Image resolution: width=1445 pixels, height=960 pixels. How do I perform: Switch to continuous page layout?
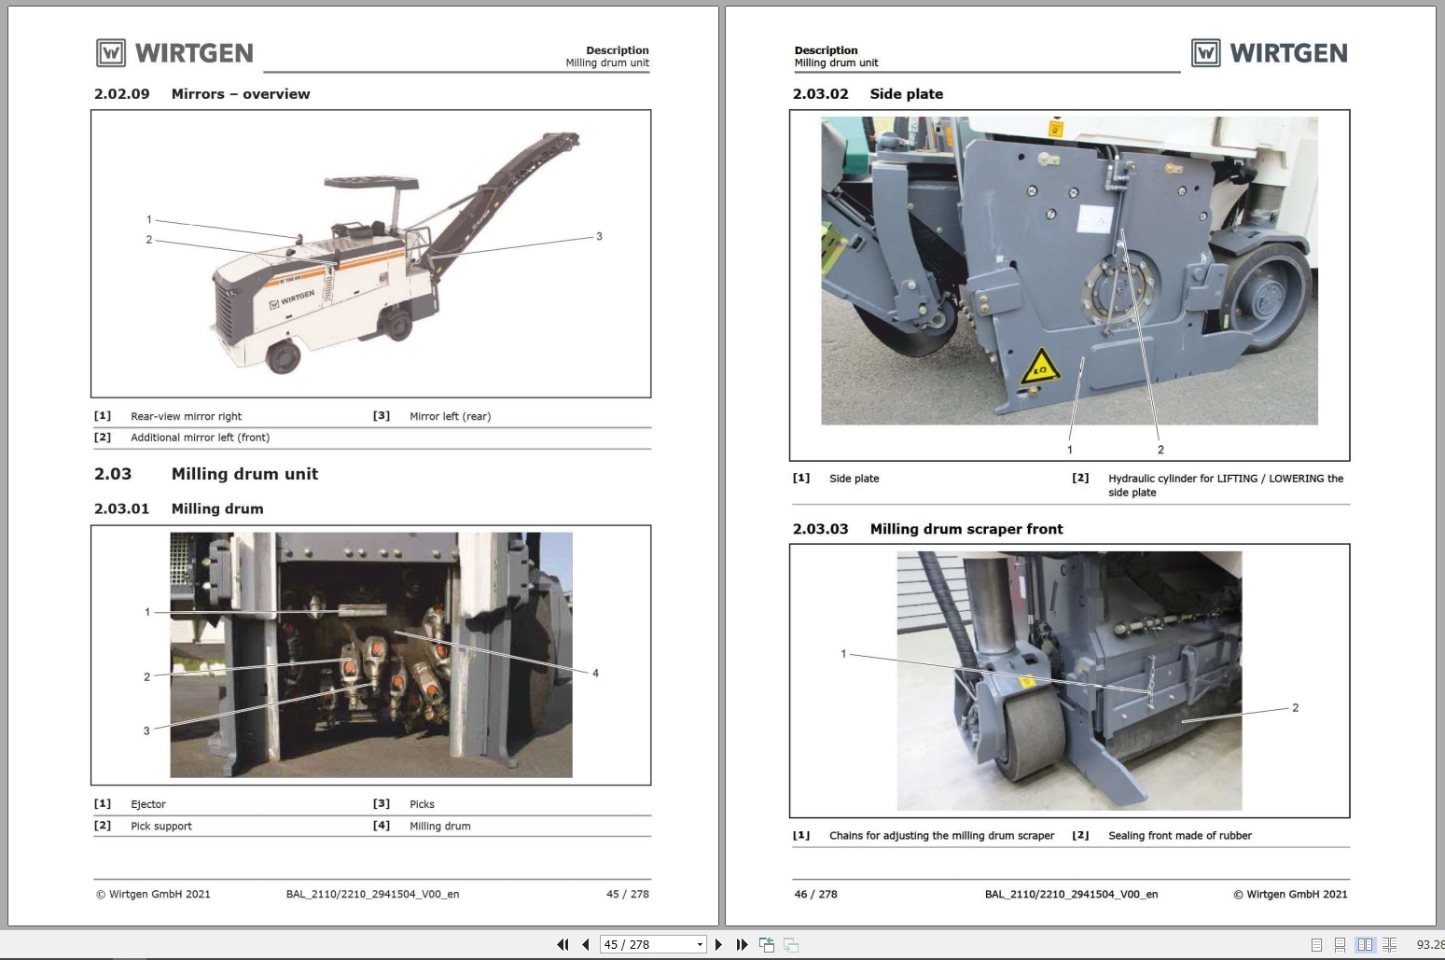coord(1340,945)
